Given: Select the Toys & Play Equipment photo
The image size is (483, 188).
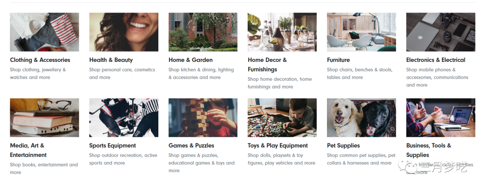Looking at the screenshot, I should [x=282, y=118].
